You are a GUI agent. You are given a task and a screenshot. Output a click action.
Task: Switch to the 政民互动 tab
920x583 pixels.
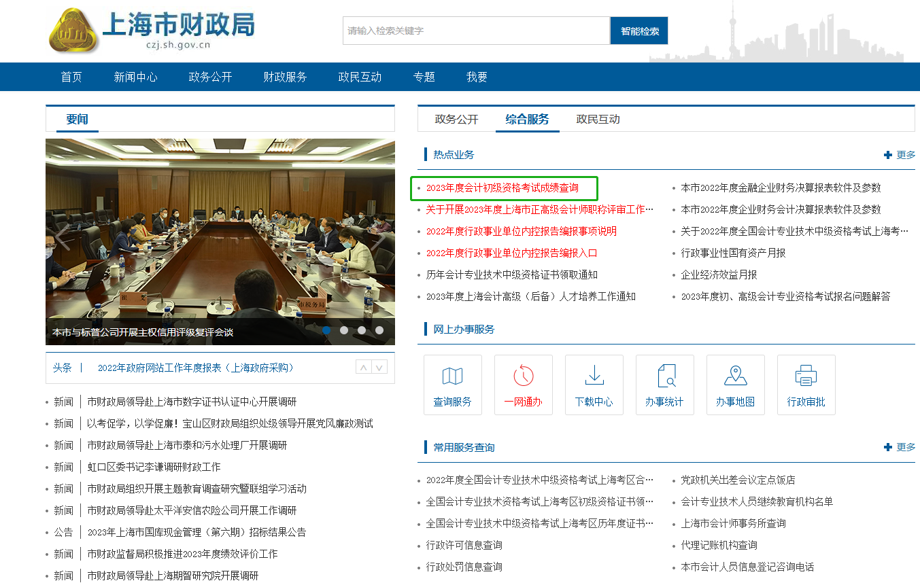(x=598, y=118)
